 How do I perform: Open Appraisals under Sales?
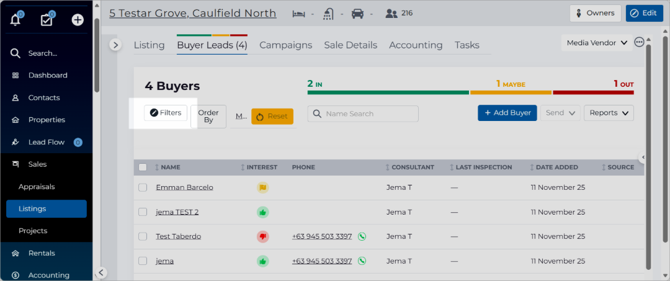[37, 187]
